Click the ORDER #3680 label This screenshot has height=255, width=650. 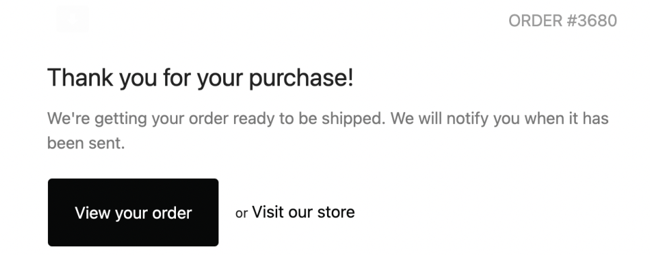562,21
